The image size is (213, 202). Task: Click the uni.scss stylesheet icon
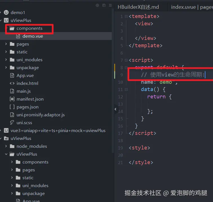coord(12,123)
